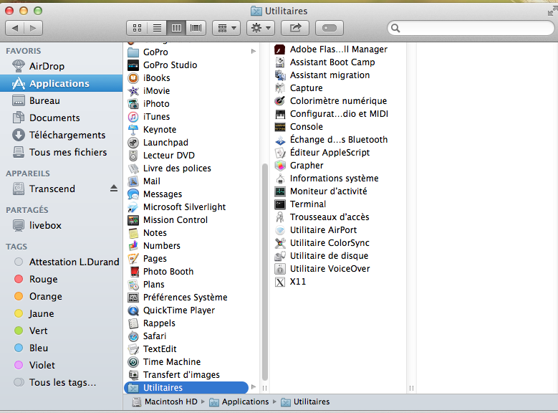Eject the Transcend device

coord(113,189)
